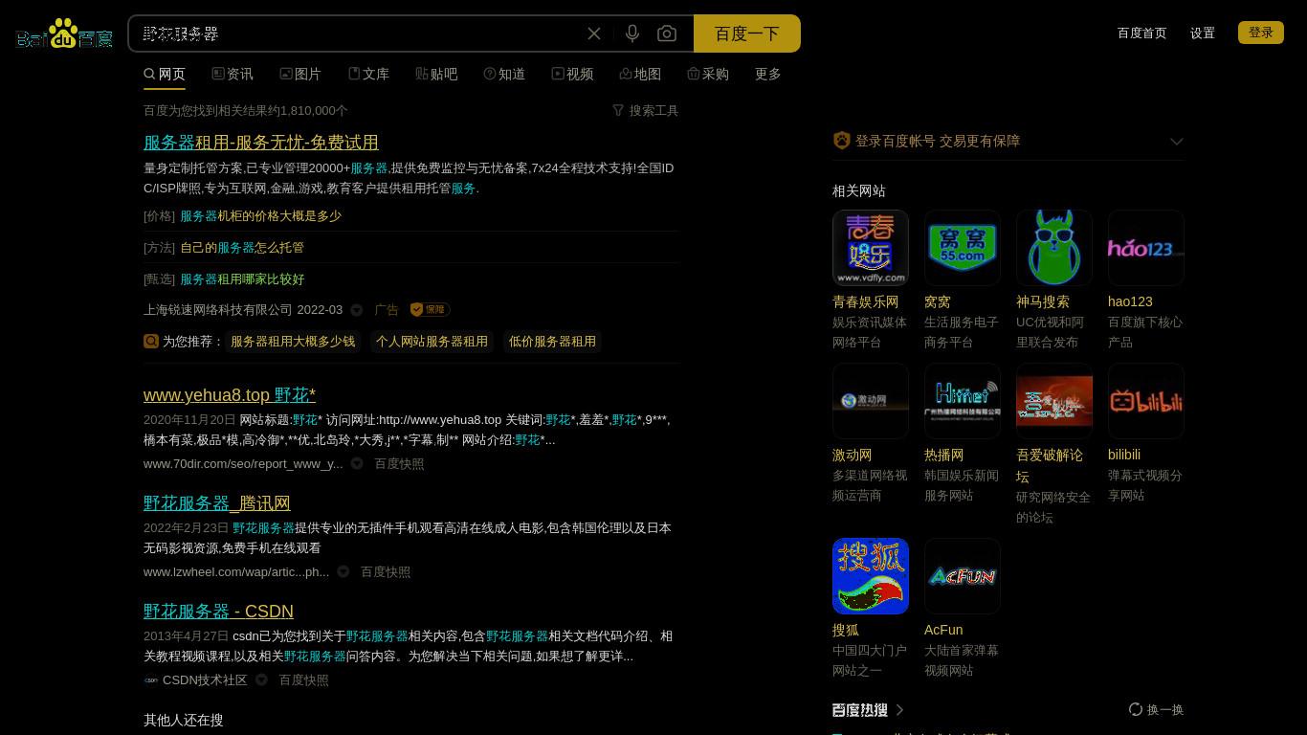
Task: Click the 百度热搜 heading arrow
Action: click(899, 709)
